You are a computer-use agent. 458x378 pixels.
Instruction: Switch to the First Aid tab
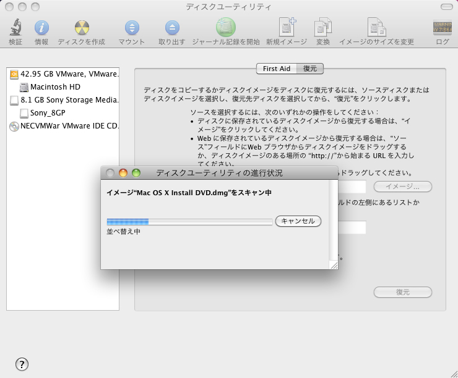click(276, 69)
